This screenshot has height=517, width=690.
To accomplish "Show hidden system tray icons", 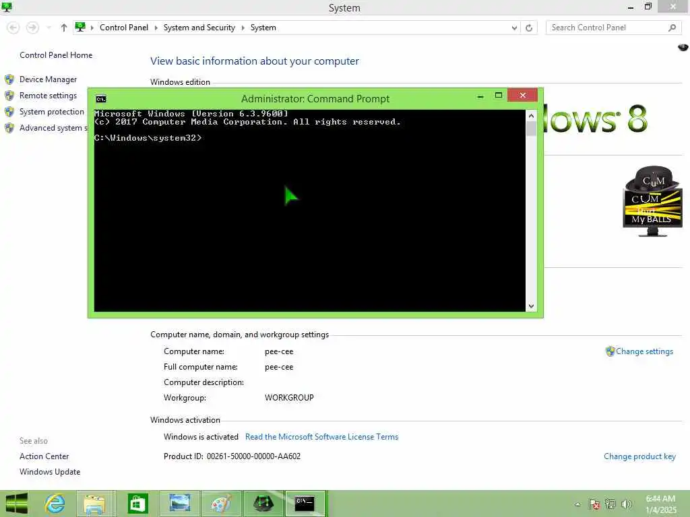I will [x=577, y=504].
